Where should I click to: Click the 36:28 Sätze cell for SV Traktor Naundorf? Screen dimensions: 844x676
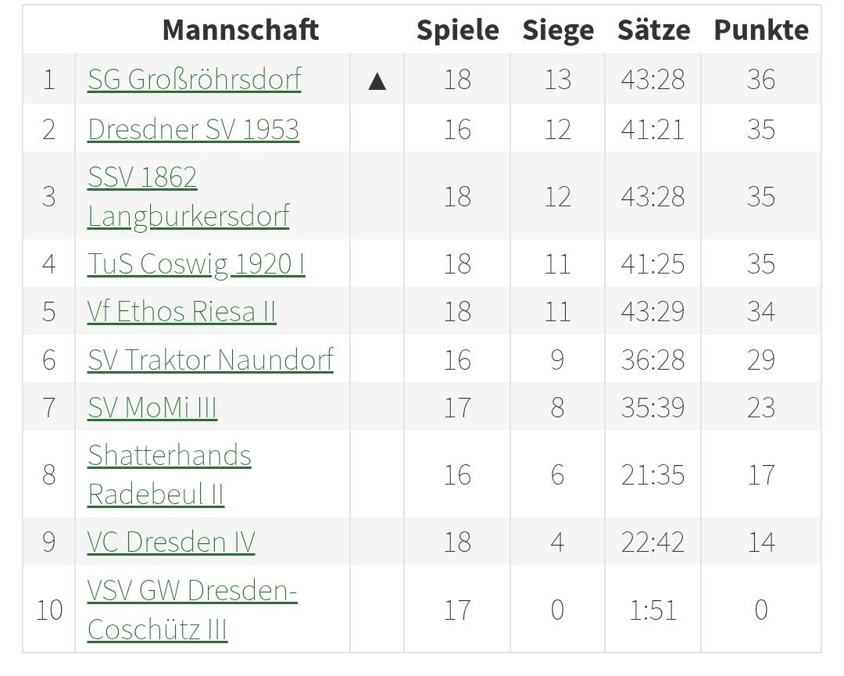(653, 360)
